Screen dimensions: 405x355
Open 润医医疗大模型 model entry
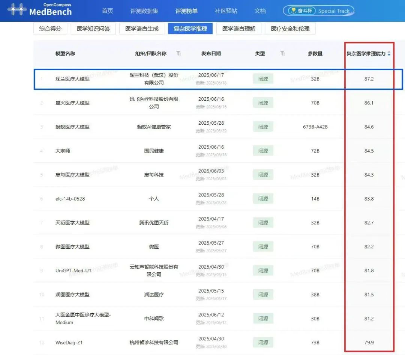(72, 295)
